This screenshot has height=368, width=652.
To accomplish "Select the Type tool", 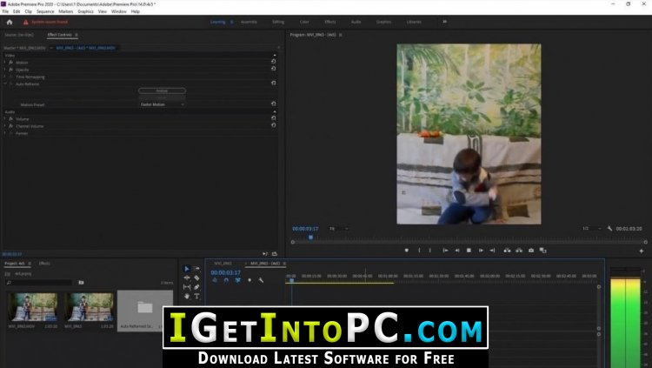I will (197, 296).
